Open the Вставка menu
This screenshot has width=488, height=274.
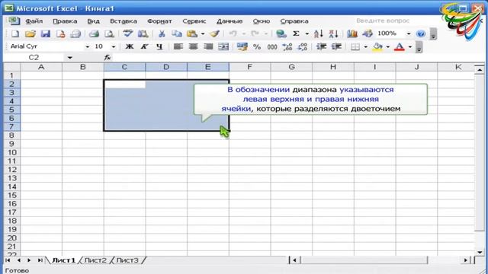click(x=124, y=21)
